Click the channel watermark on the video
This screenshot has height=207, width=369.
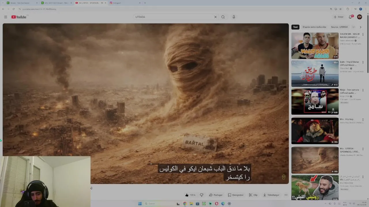[284, 177]
